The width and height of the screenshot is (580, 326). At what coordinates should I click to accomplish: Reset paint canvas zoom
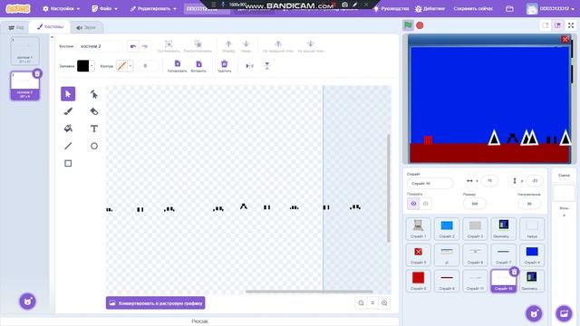pos(372,303)
